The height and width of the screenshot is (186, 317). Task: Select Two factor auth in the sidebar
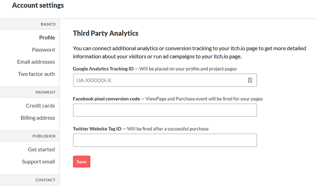point(36,74)
